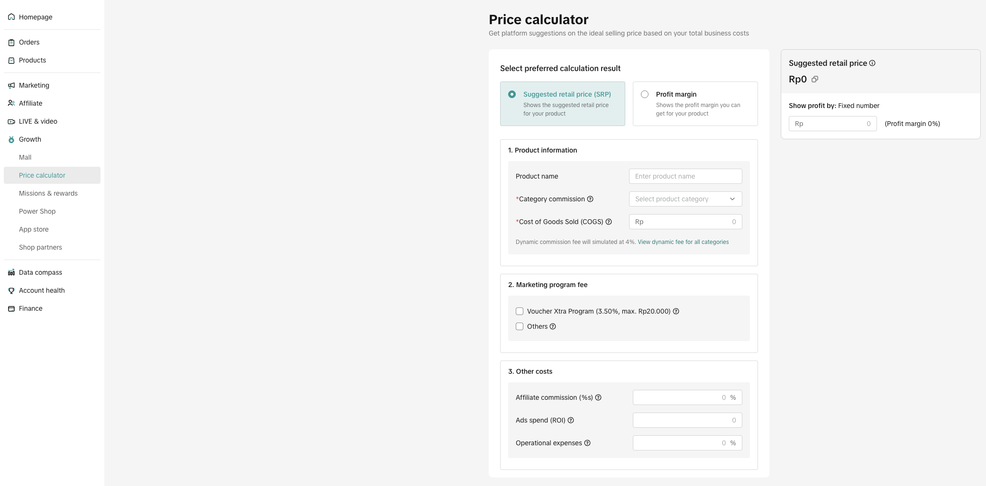This screenshot has height=486, width=986.
Task: Click the help icon beside Category commission
Action: tap(590, 199)
